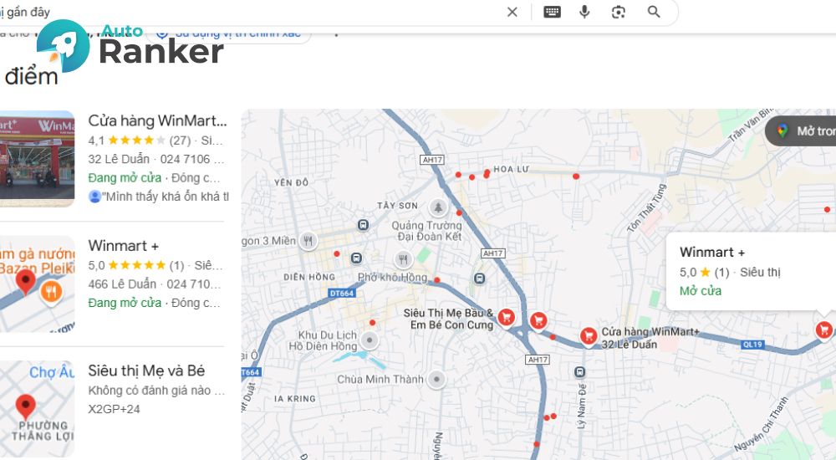Search by image with the lens icon

coord(619,12)
